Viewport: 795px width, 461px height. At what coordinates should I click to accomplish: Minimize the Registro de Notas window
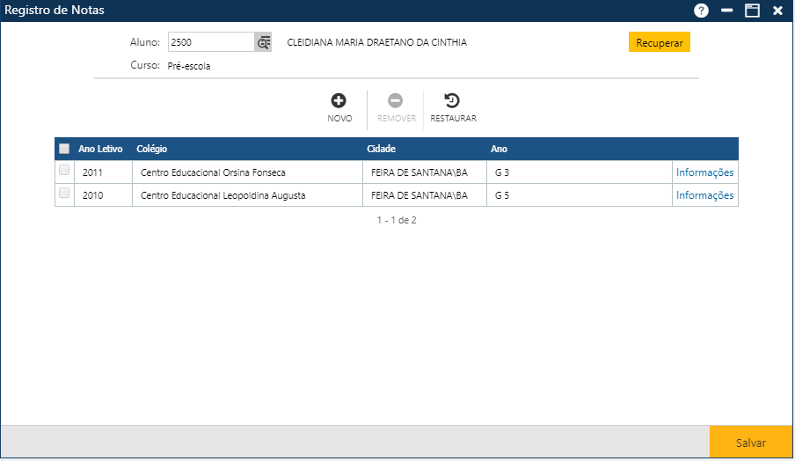click(726, 11)
